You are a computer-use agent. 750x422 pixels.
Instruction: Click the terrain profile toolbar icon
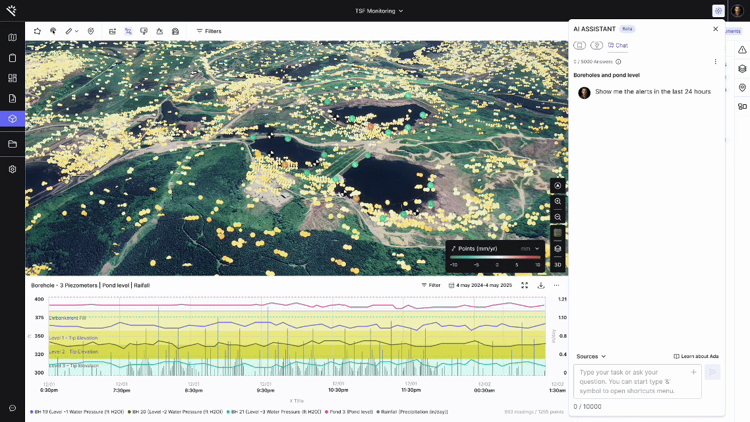tap(159, 31)
